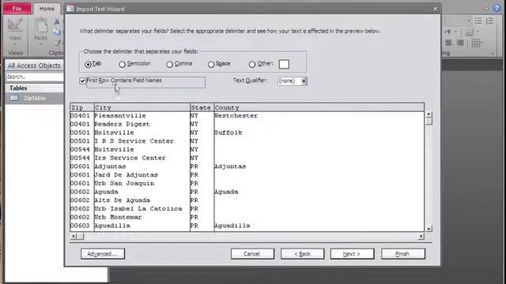Proceed with the Next > button
The width and height of the screenshot is (506, 284).
coord(352,254)
